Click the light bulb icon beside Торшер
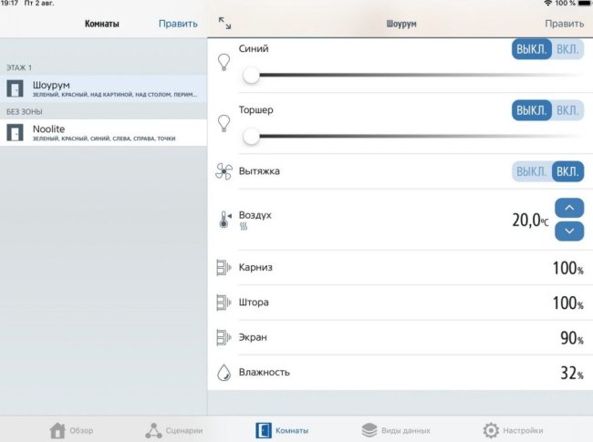 [224, 123]
